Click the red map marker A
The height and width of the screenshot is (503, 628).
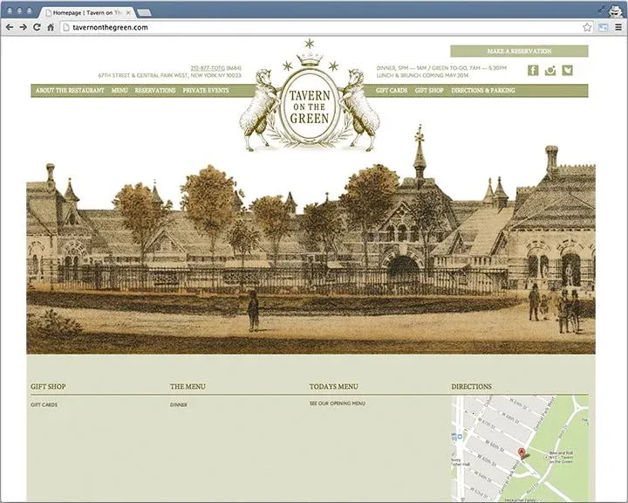(522, 453)
